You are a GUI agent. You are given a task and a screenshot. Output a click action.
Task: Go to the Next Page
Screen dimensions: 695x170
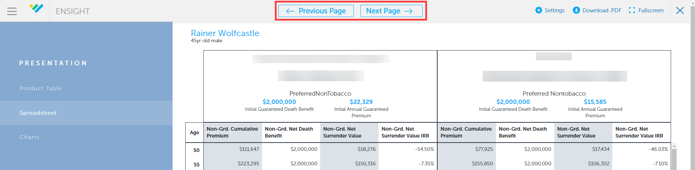pos(391,11)
